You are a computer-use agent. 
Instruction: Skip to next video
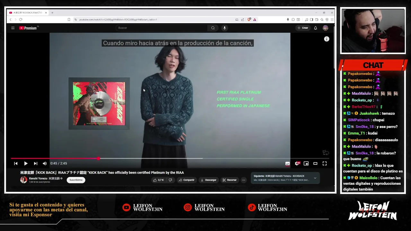pos(35,164)
